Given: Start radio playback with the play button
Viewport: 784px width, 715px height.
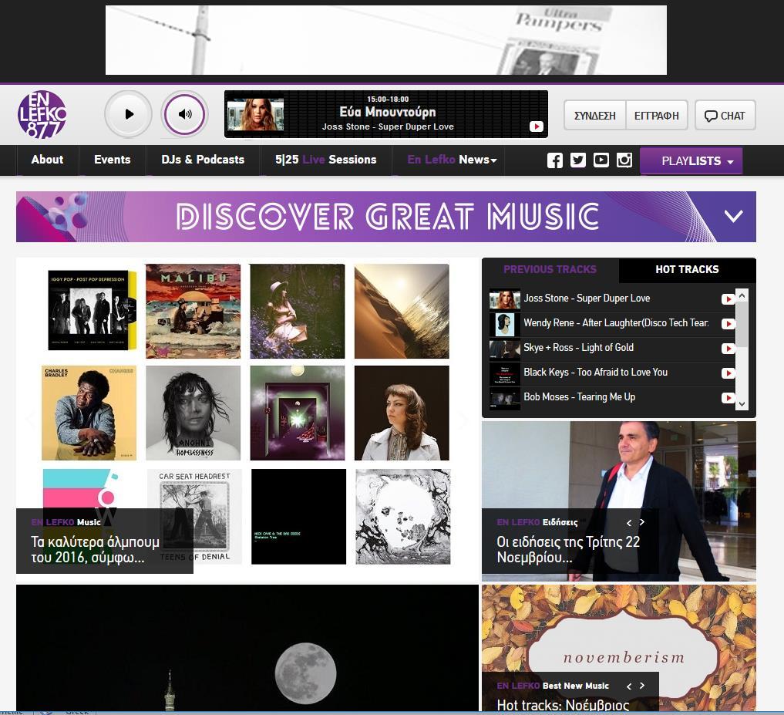Looking at the screenshot, I should [x=129, y=114].
